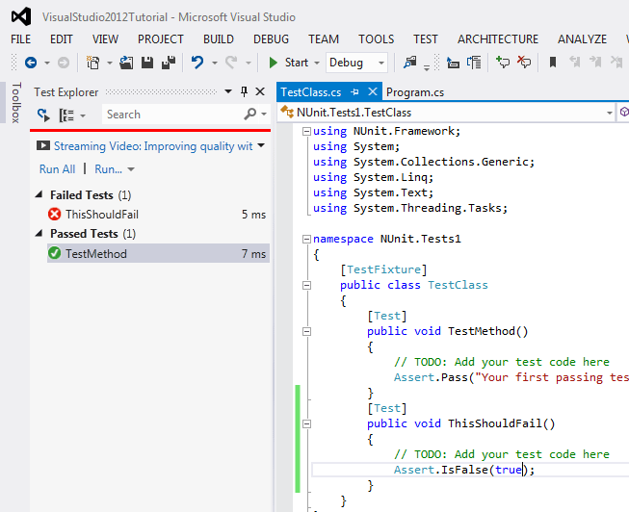The height and width of the screenshot is (512, 629).
Task: Open the Navigate Backward history dropdown arrow
Action: [47, 63]
